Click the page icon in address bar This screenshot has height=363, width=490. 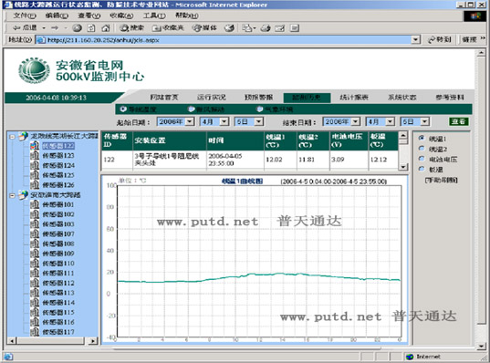tap(41, 40)
